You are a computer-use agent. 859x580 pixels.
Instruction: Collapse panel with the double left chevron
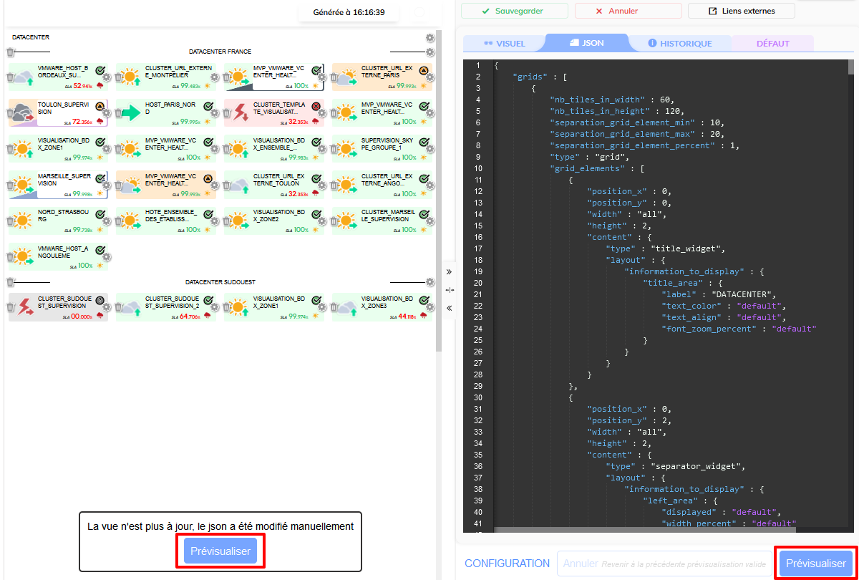[450, 308]
